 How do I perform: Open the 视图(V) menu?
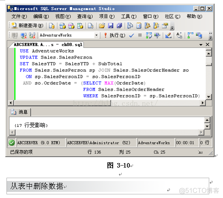click(x=63, y=17)
